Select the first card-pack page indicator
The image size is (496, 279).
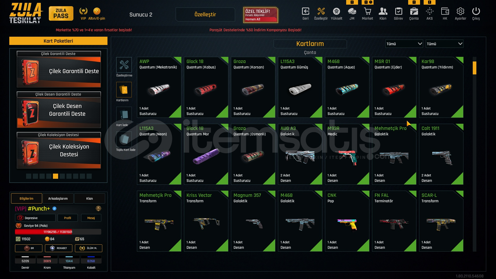click(x=29, y=176)
